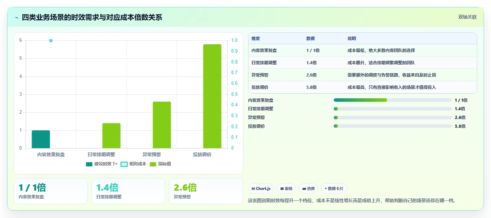Click the 投放调价 table row cell
491x218 pixels.
click(260, 87)
